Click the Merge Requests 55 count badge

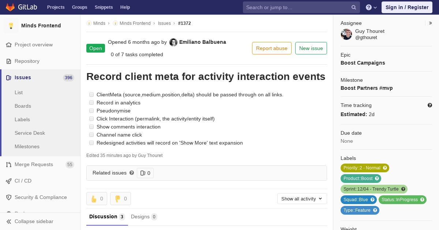coord(70,165)
